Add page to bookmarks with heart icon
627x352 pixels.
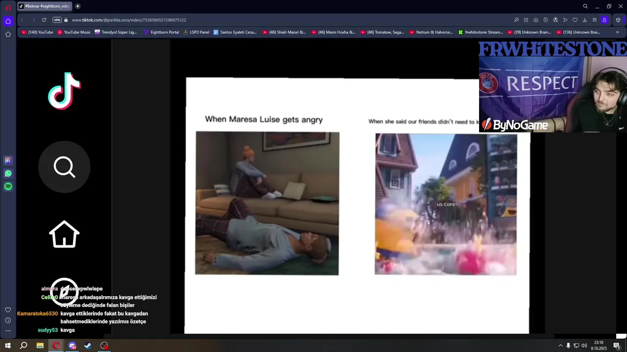(575, 20)
